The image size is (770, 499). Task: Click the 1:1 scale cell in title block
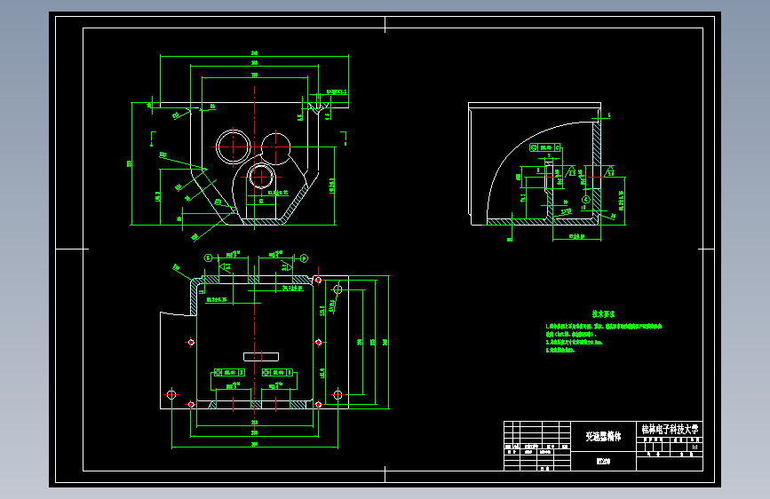point(695,448)
